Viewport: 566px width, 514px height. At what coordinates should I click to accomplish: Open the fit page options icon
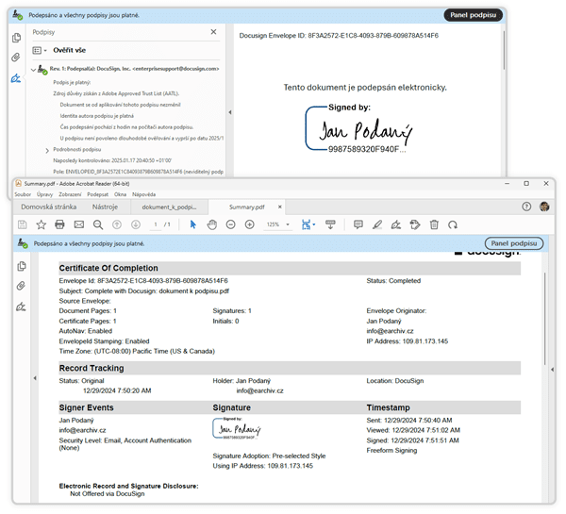pyautogui.click(x=308, y=224)
